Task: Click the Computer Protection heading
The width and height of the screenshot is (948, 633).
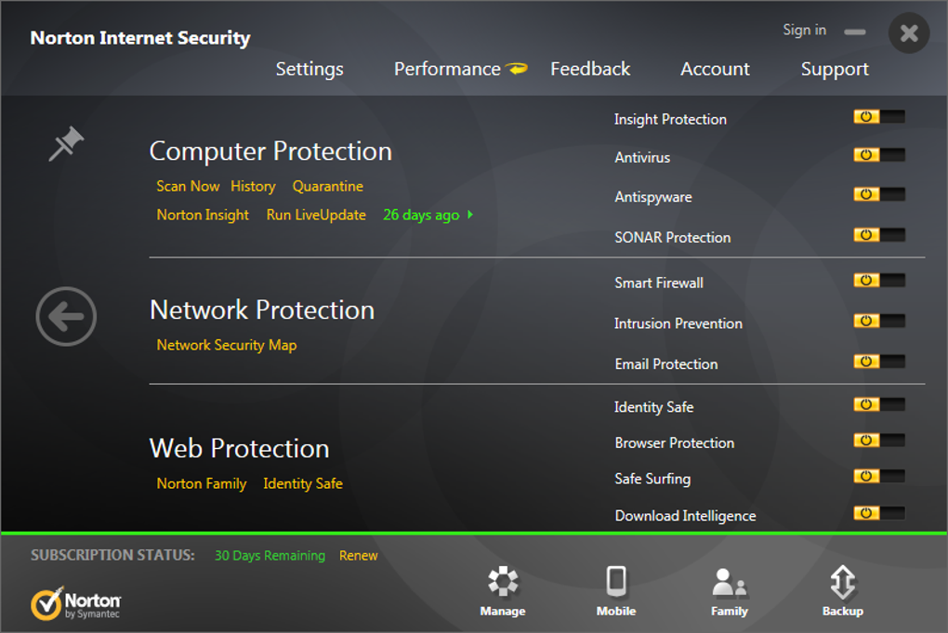Action: pyautogui.click(x=270, y=152)
